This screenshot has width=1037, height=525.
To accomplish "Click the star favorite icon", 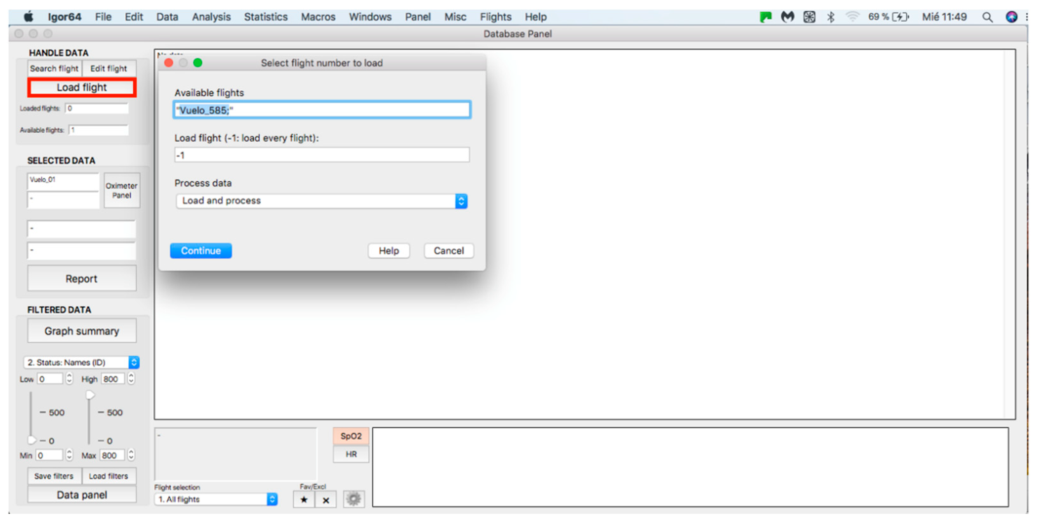I will point(304,500).
